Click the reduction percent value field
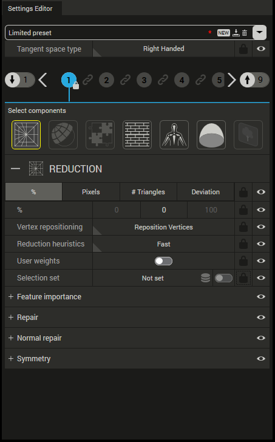The height and width of the screenshot is (442, 275). 164,210
